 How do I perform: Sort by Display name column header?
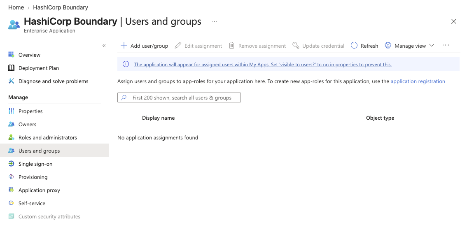pos(159,118)
